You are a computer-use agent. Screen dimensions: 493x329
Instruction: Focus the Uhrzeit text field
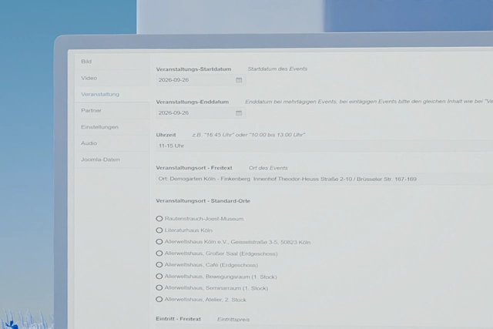[324, 146]
